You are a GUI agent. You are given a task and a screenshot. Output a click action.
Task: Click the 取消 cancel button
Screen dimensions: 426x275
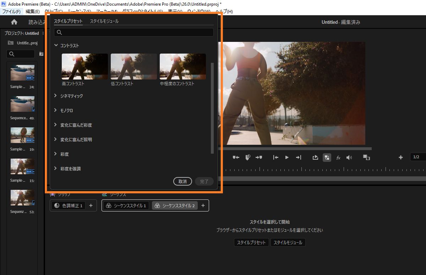click(x=182, y=181)
